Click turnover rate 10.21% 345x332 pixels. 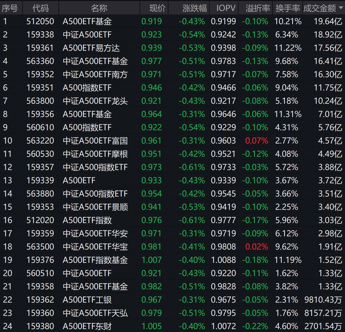(x=288, y=21)
